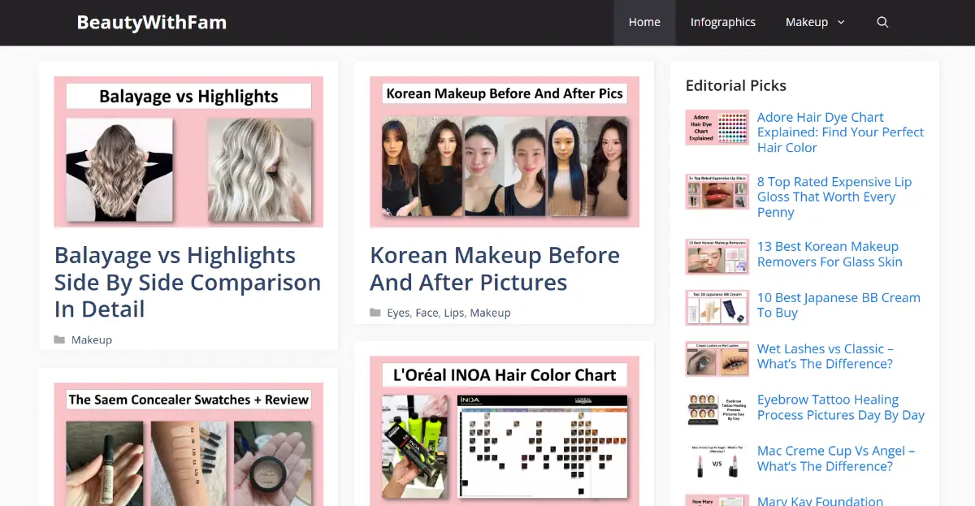Click the Lips tag under the Korean Makeup post
The height and width of the screenshot is (506, 975).
click(454, 312)
